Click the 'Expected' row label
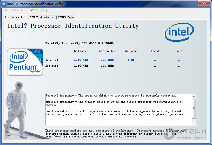The width and height of the screenshot is (212, 145). pyautogui.click(x=52, y=66)
